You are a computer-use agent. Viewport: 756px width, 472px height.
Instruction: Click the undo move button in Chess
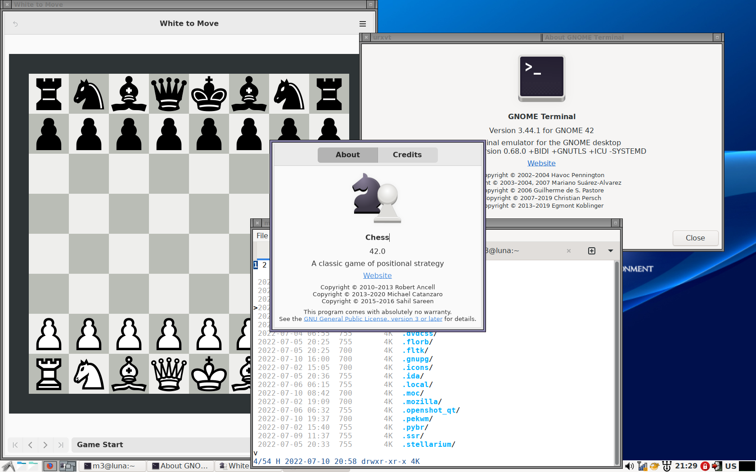click(15, 24)
